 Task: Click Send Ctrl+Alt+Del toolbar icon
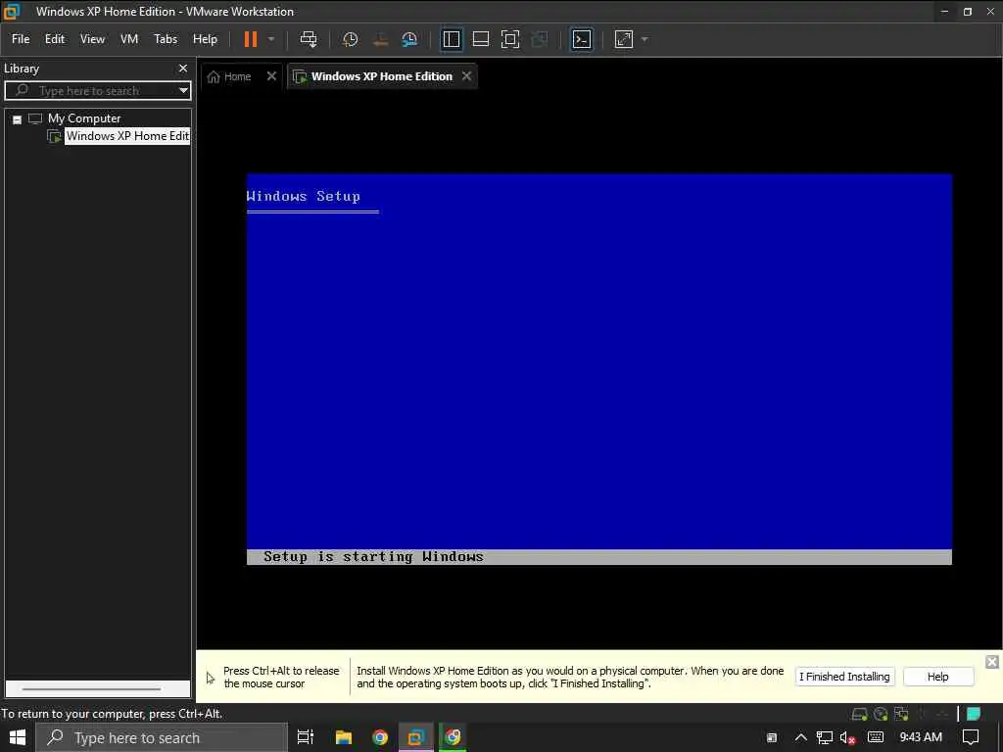[309, 39]
